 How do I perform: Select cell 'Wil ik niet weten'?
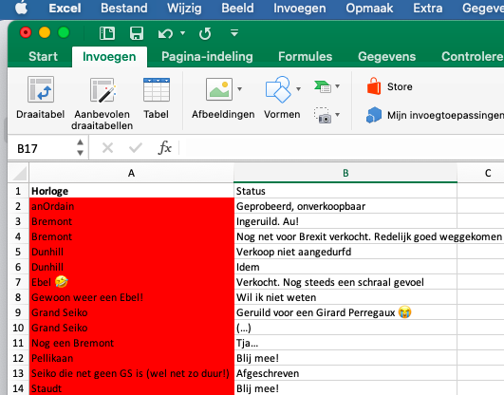point(345,297)
